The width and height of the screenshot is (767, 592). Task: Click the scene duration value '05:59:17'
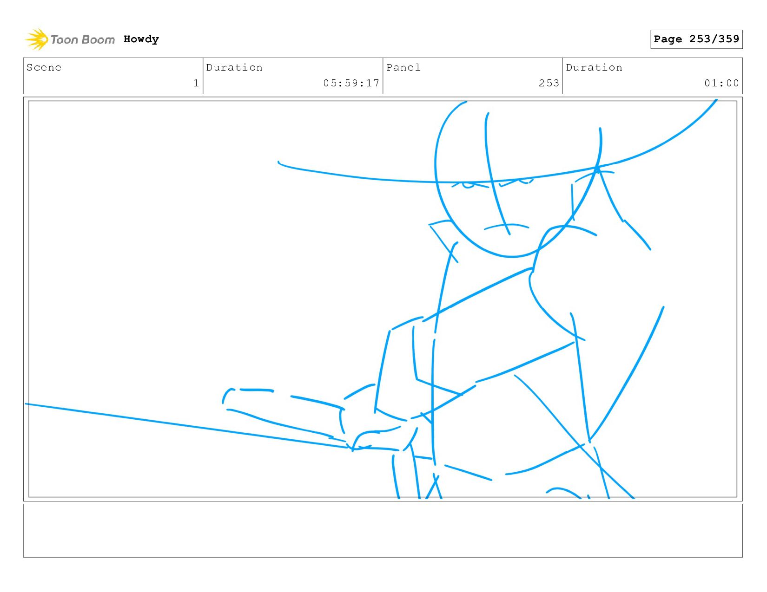pyautogui.click(x=351, y=83)
